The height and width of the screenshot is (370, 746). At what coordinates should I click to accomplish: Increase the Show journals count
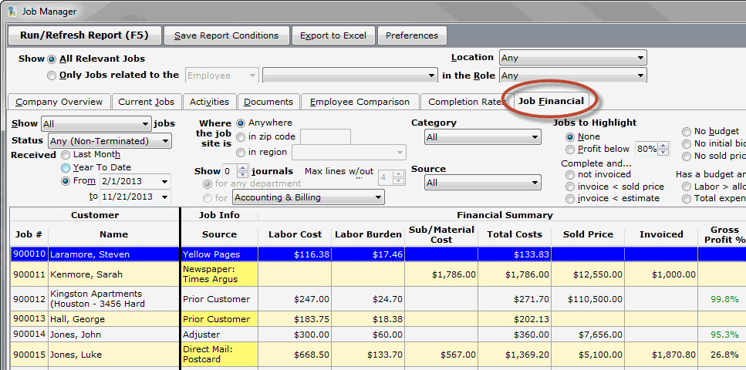(x=243, y=168)
